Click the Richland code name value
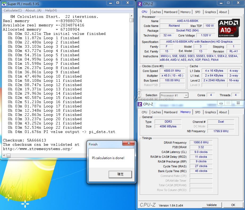Viewport: 245px width, 210px height. click(x=174, y=26)
